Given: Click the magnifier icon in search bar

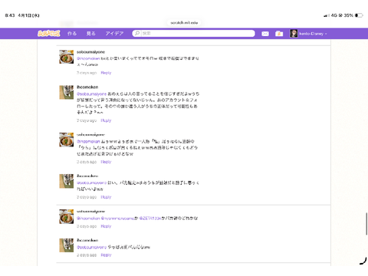Looking at the screenshot, I should (x=137, y=34).
